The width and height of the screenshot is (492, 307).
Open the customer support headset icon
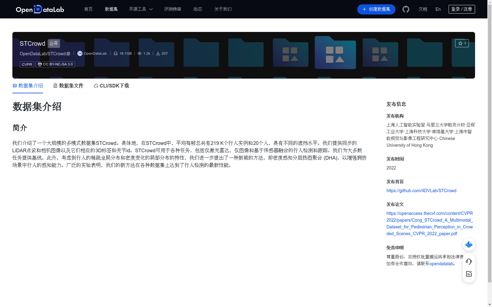coord(469,262)
